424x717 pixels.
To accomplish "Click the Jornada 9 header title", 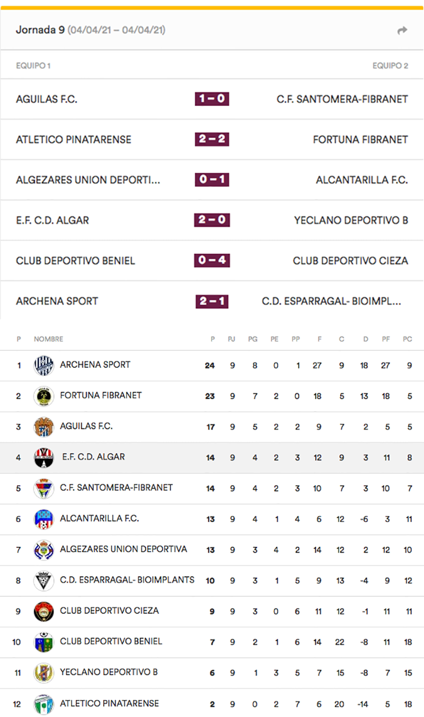I will [40, 30].
